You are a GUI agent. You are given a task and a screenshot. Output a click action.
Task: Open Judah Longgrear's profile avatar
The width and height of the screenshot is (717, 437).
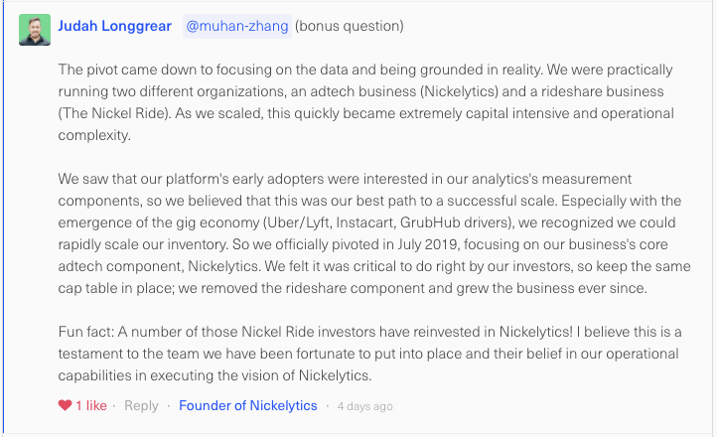[35, 30]
